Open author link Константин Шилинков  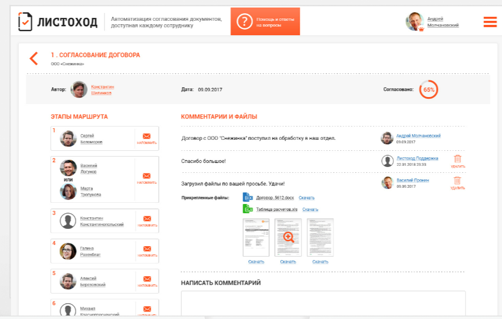pos(102,90)
